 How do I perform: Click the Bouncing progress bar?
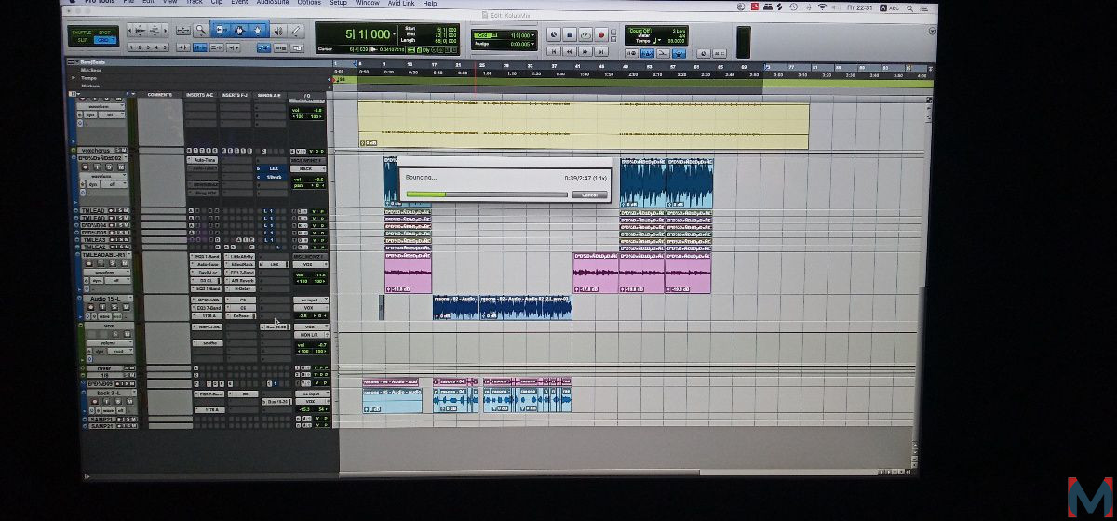click(x=487, y=195)
